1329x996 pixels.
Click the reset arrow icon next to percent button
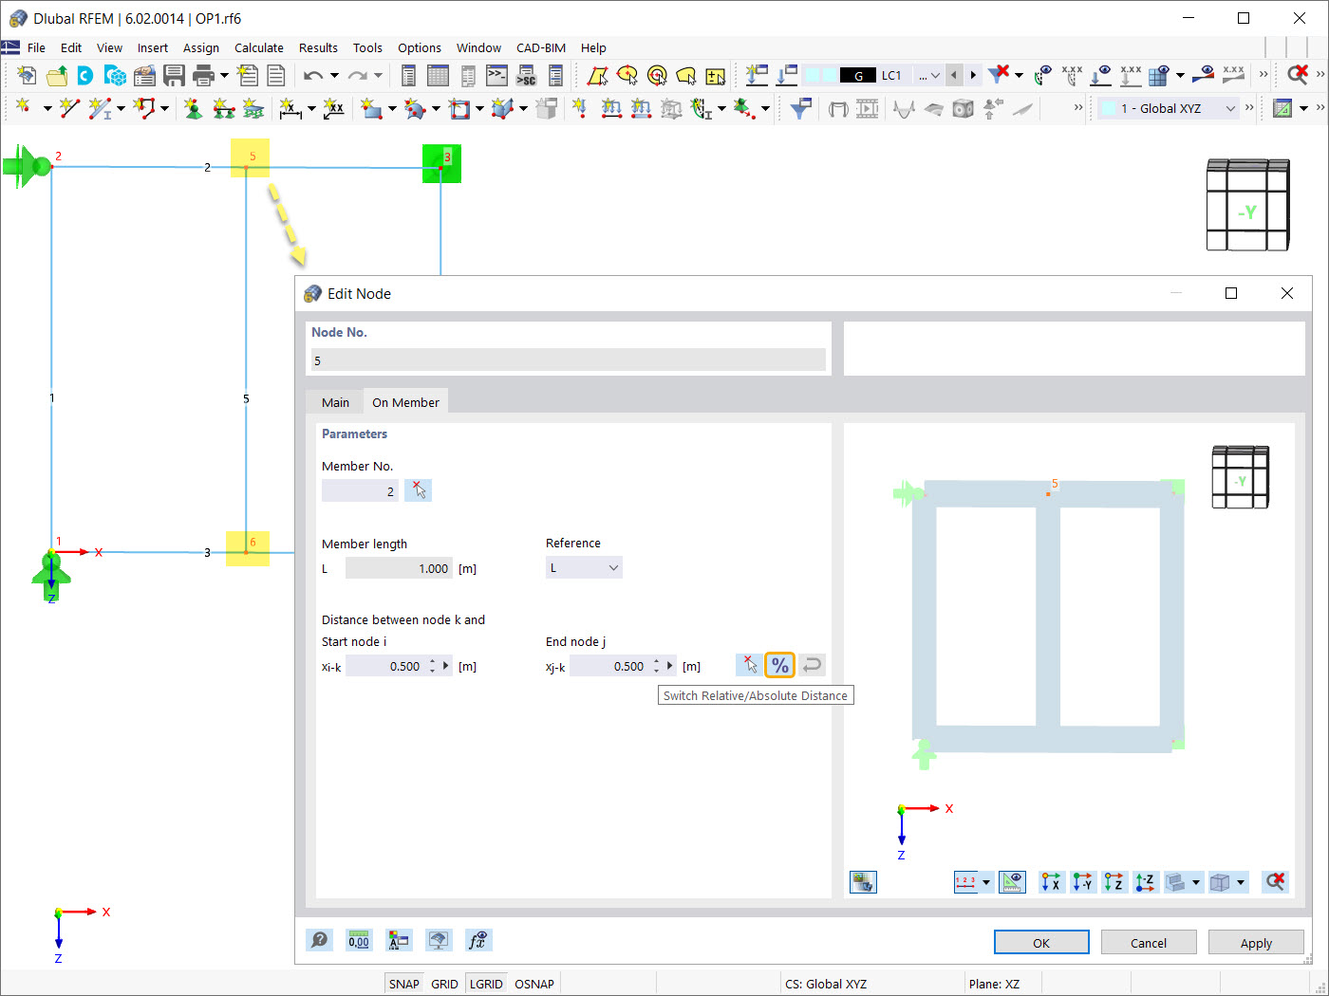(x=812, y=666)
